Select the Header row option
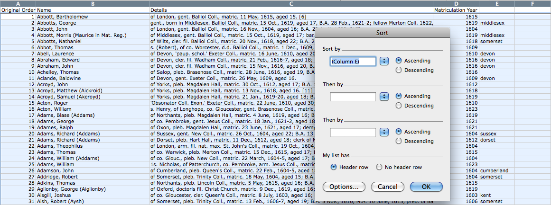The image size is (551, 205). 334,167
